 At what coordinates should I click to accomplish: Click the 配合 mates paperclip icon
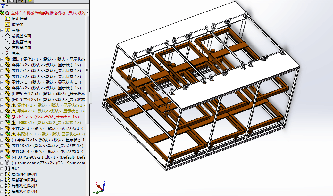click(x=8, y=168)
